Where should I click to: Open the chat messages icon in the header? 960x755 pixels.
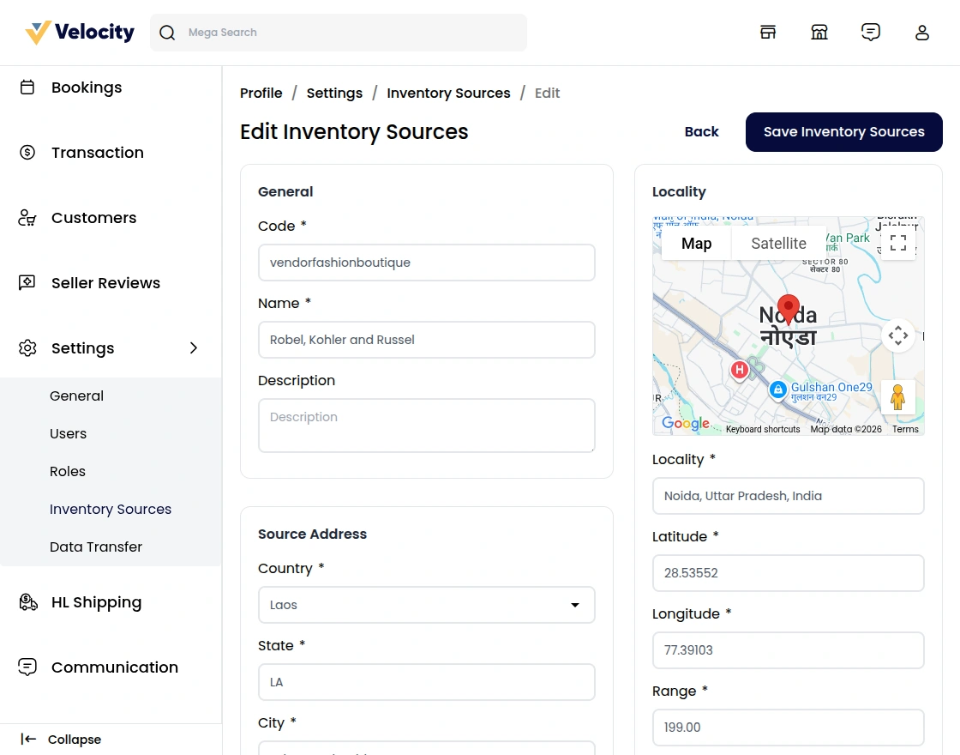click(x=871, y=32)
